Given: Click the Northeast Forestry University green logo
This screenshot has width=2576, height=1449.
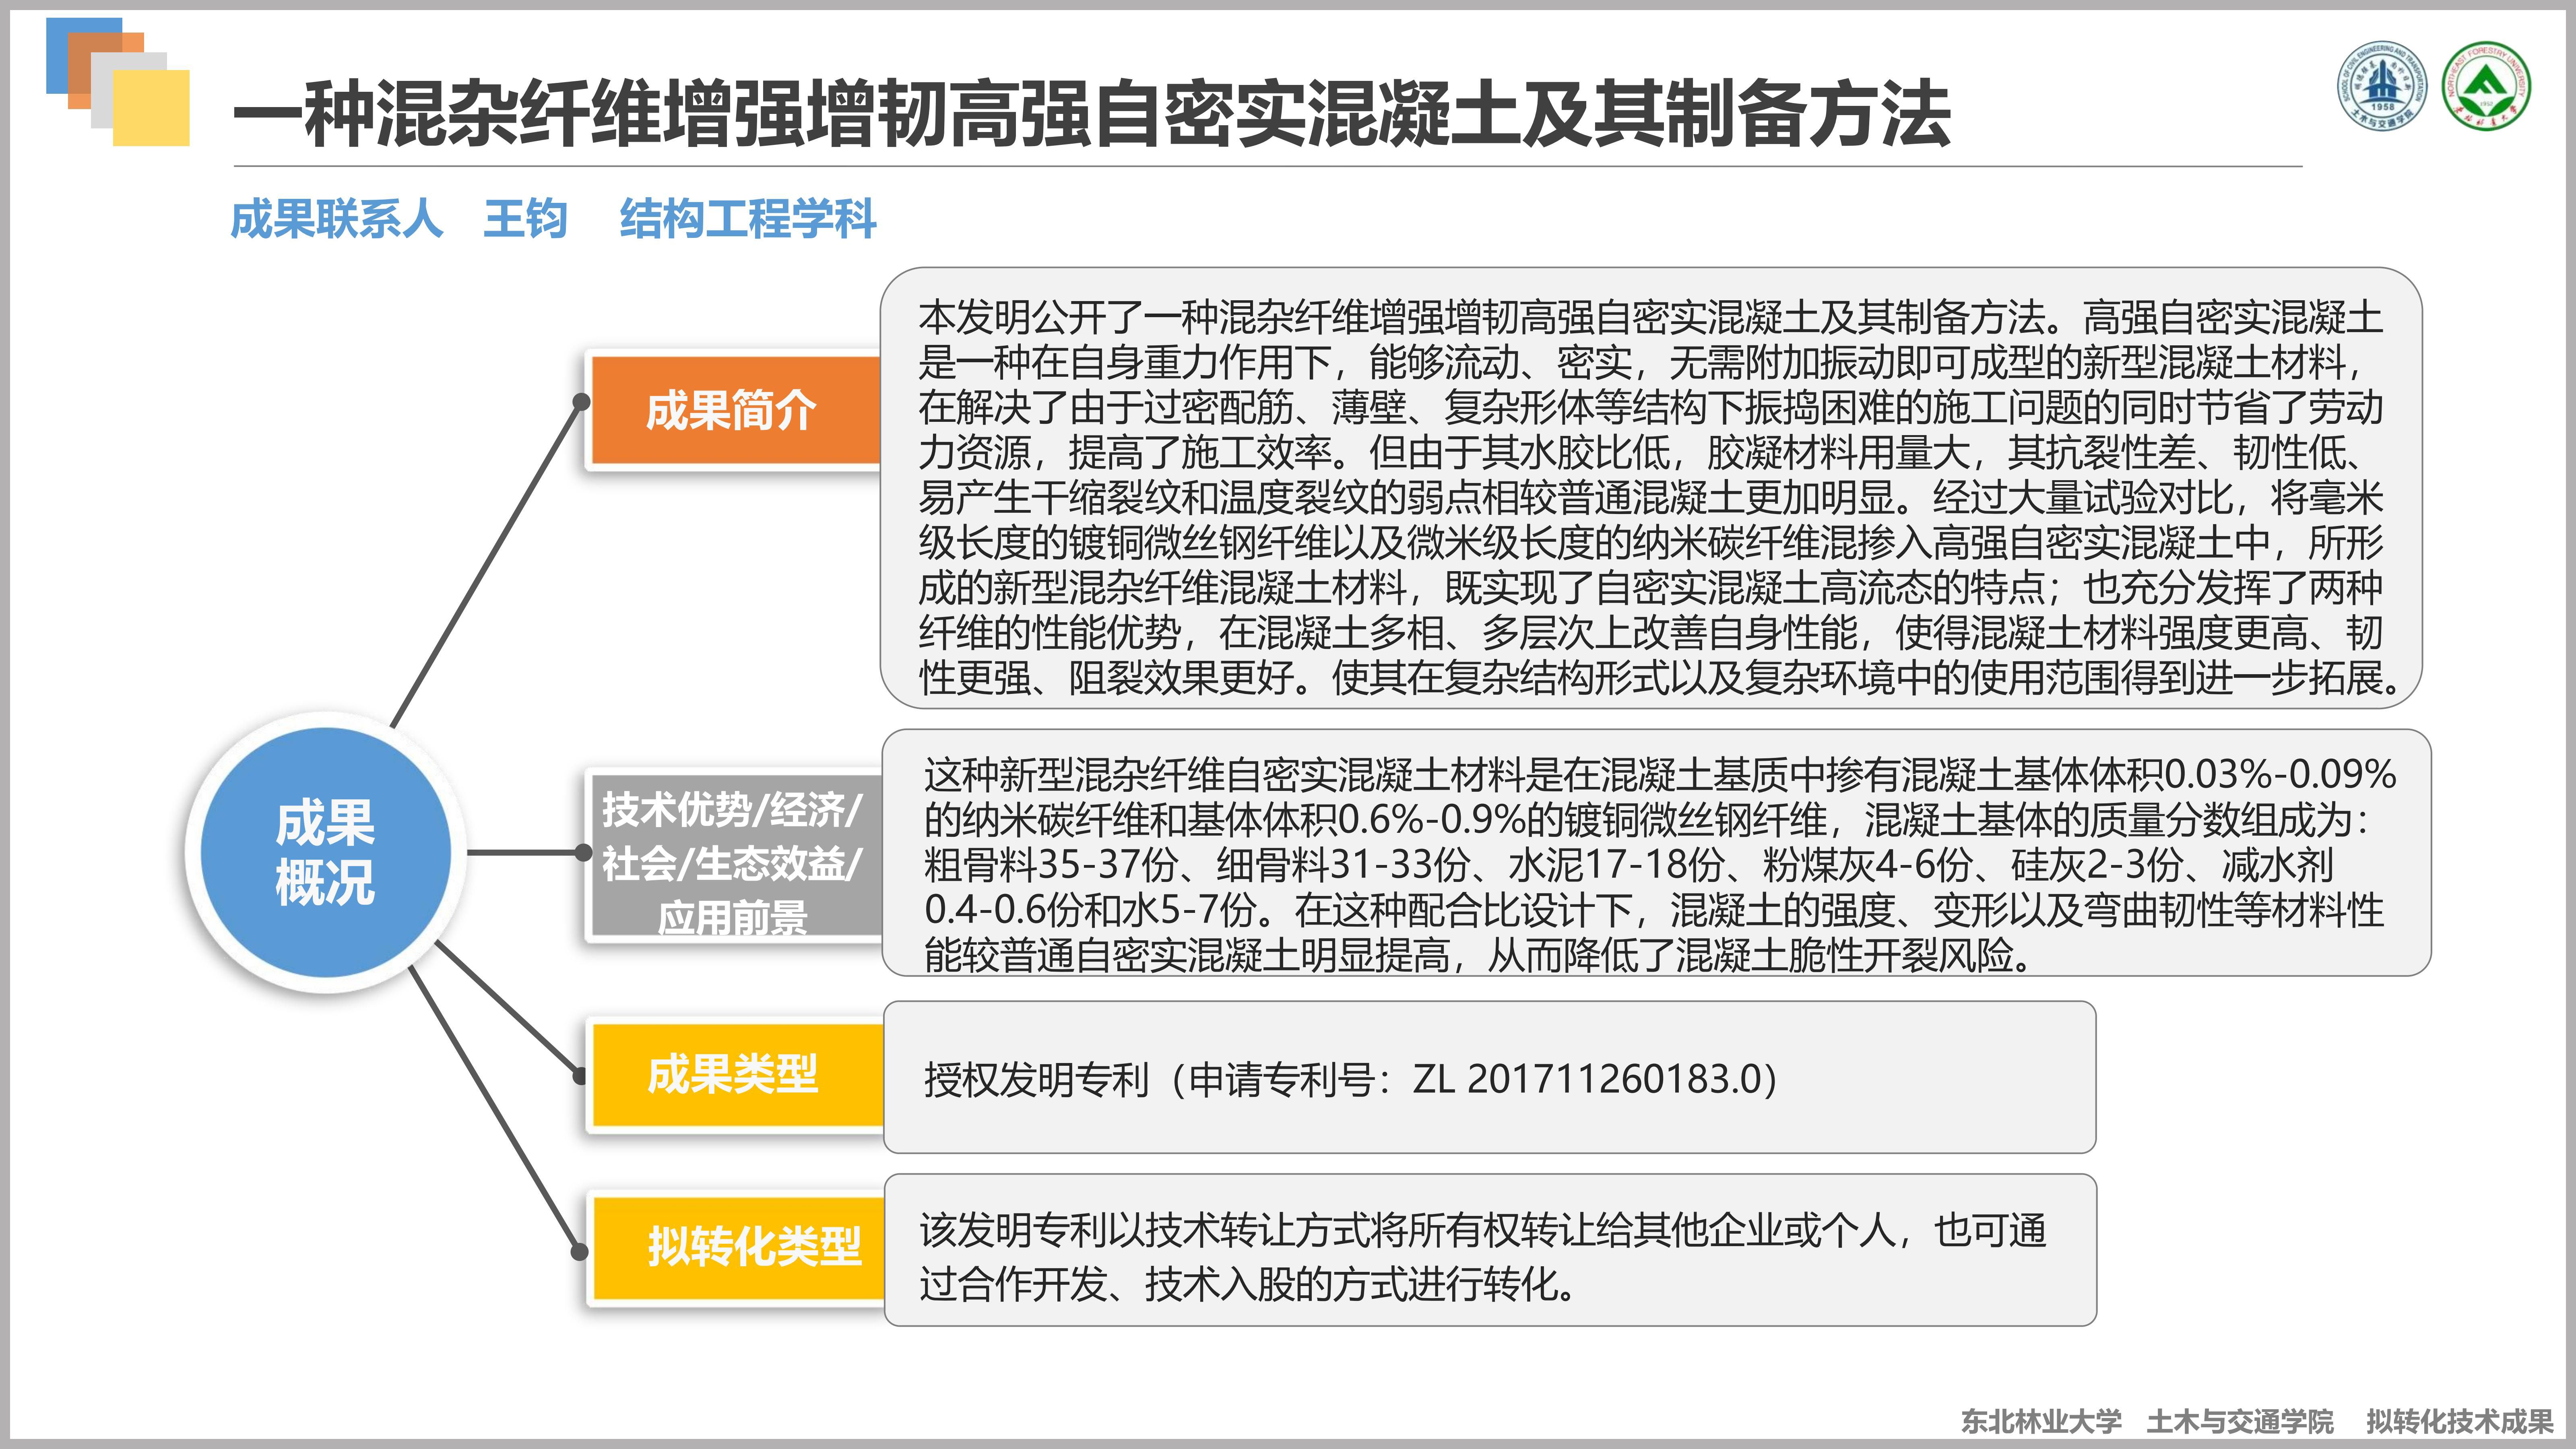Looking at the screenshot, I should point(2486,86).
